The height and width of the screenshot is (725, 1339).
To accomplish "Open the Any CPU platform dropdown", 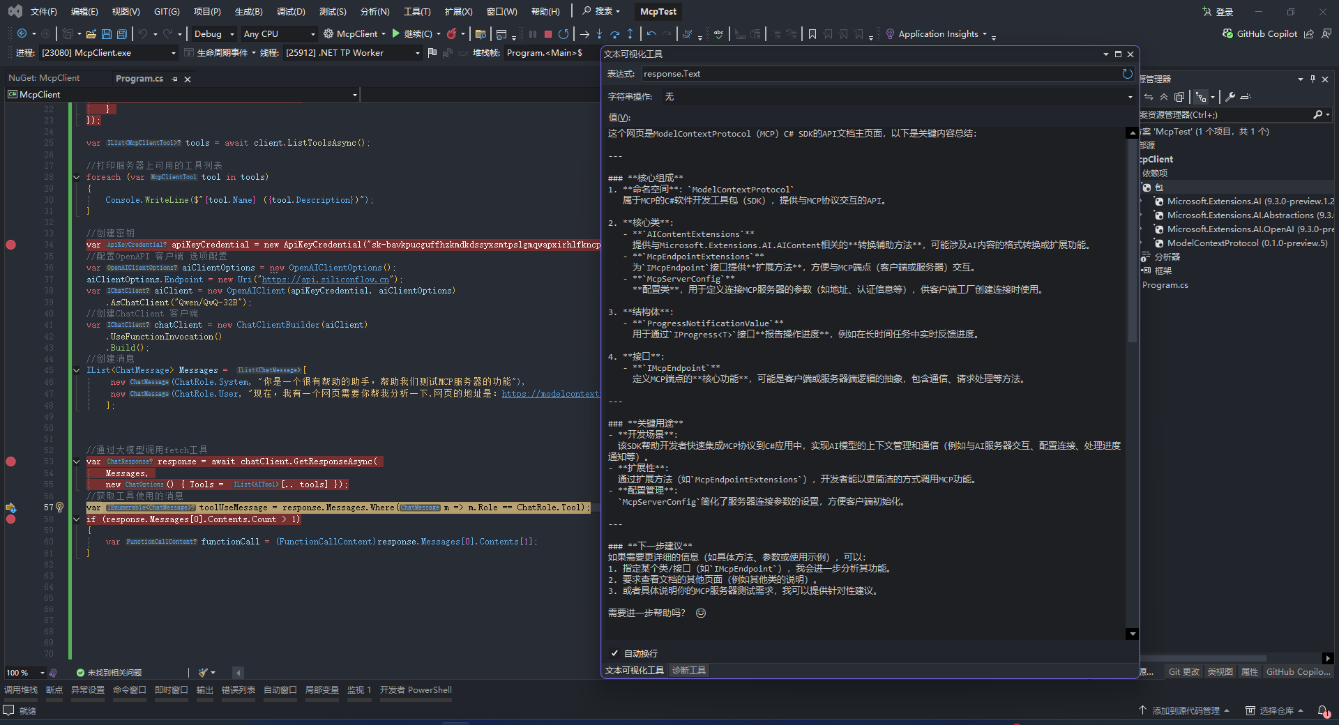I will (279, 33).
